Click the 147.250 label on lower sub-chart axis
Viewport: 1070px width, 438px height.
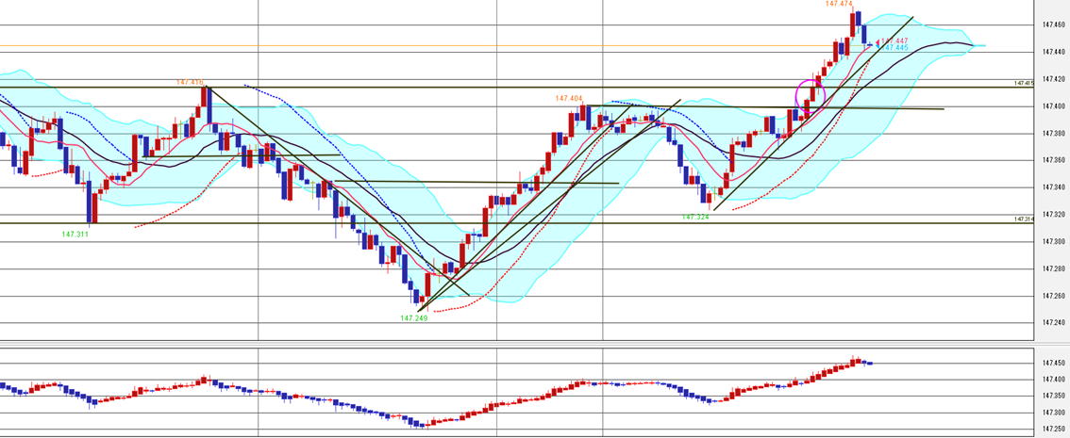1054,429
